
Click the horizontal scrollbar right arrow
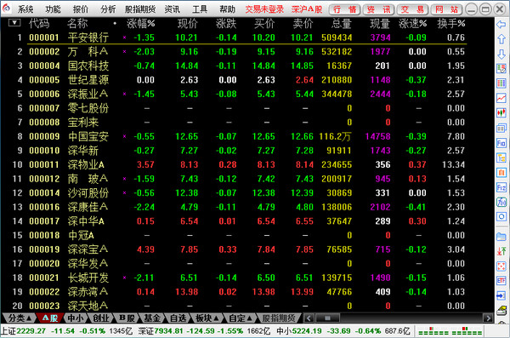(488, 318)
